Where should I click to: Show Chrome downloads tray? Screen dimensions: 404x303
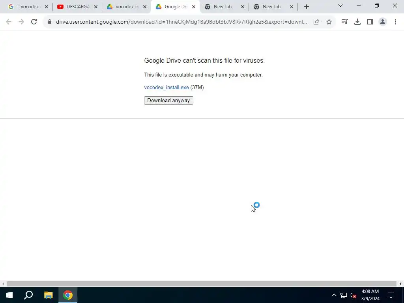357,22
